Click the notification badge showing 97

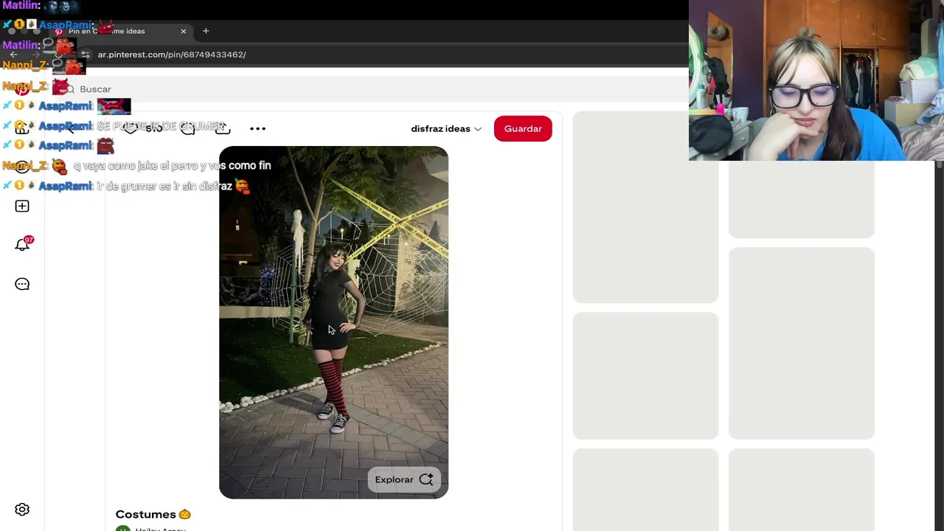29,240
